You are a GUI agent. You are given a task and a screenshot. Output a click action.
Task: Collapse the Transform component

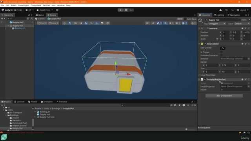(199, 29)
